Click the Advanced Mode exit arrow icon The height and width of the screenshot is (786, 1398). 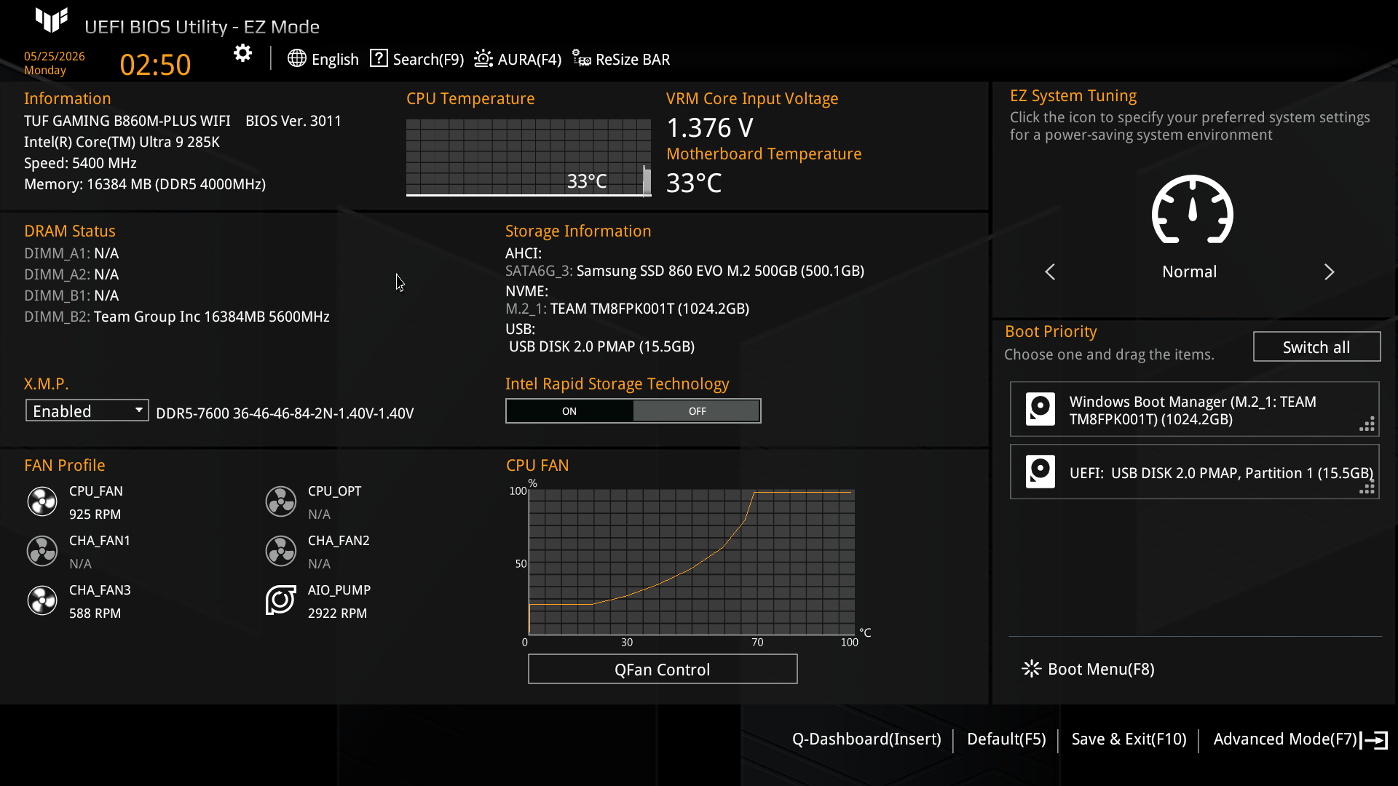pyautogui.click(x=1374, y=740)
